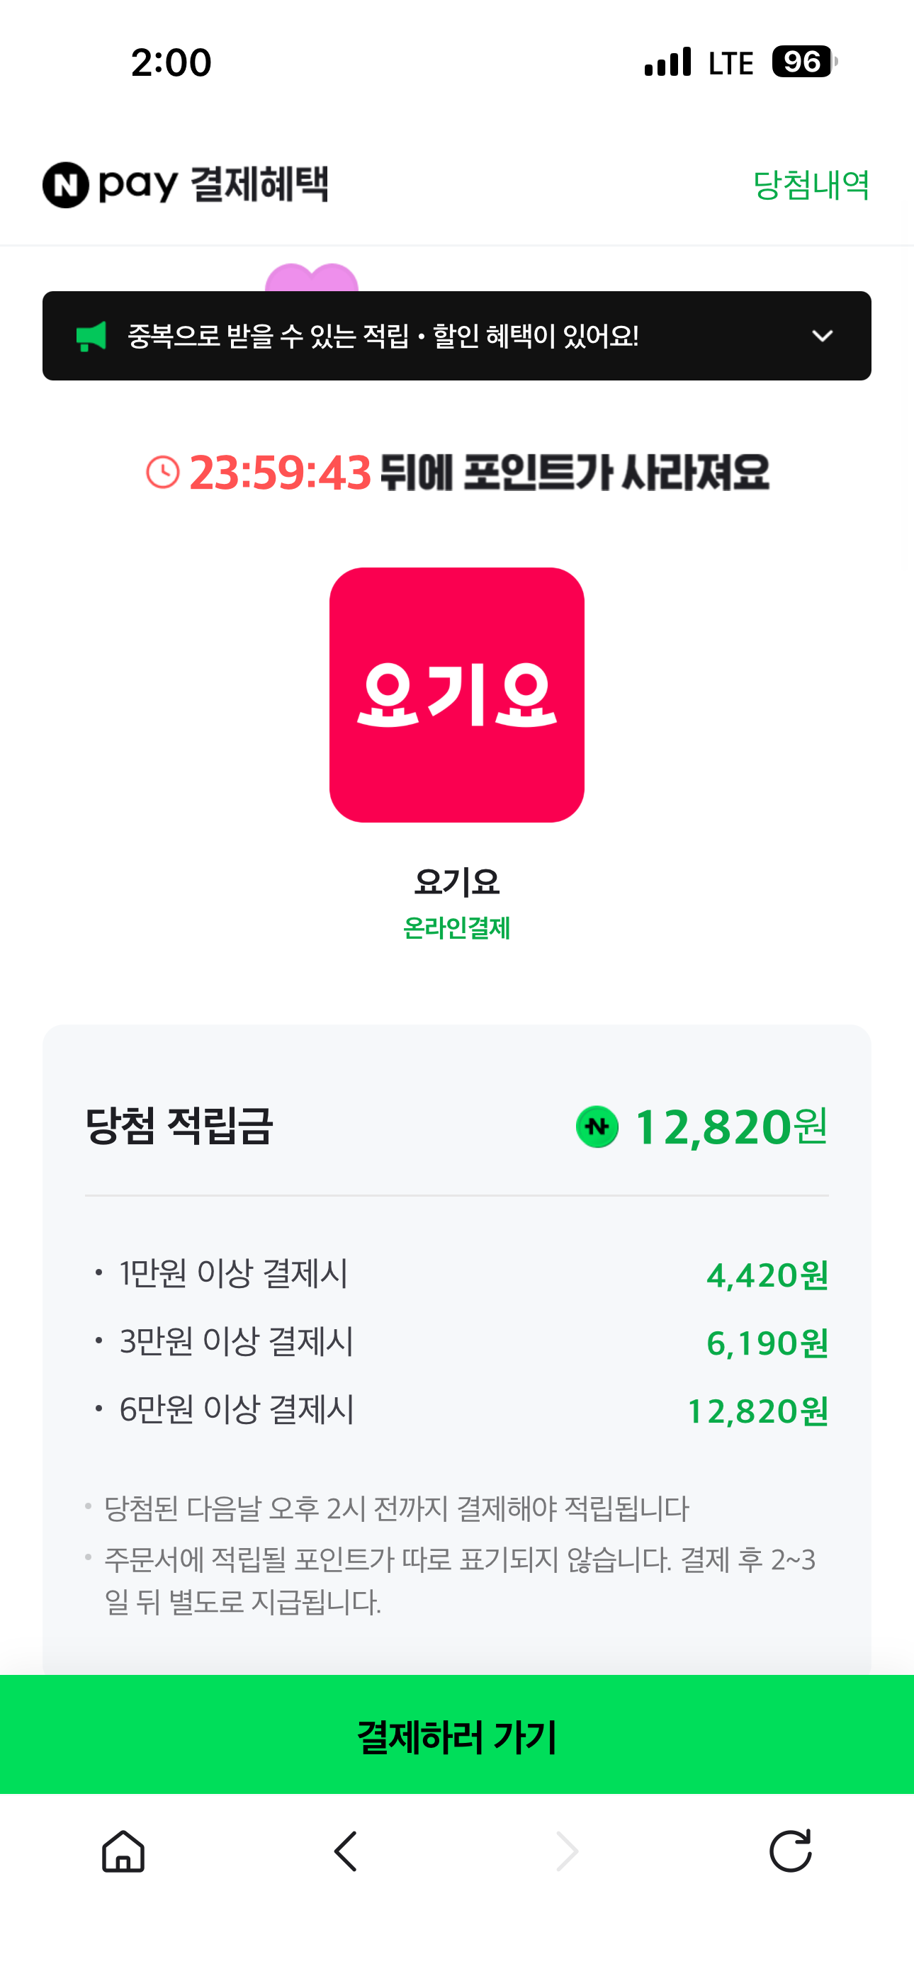Click the green 온라인결제 label
Image resolution: width=914 pixels, height=1981 pixels.
point(457,928)
